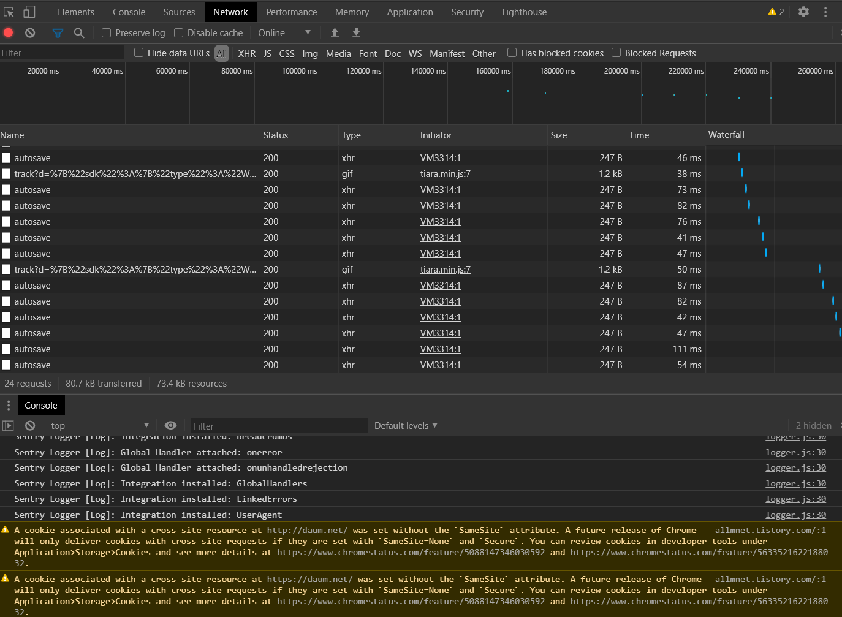842x617 pixels.
Task: Switch to the Performance tab
Action: pos(292,12)
